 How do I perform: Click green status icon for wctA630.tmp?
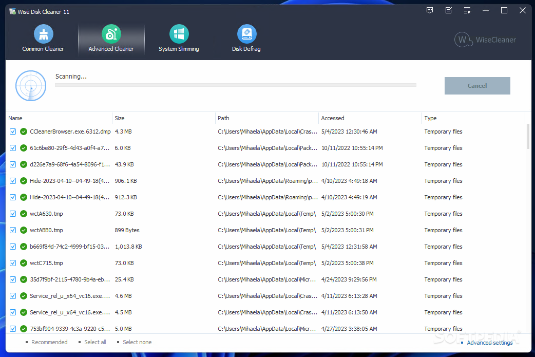click(24, 214)
